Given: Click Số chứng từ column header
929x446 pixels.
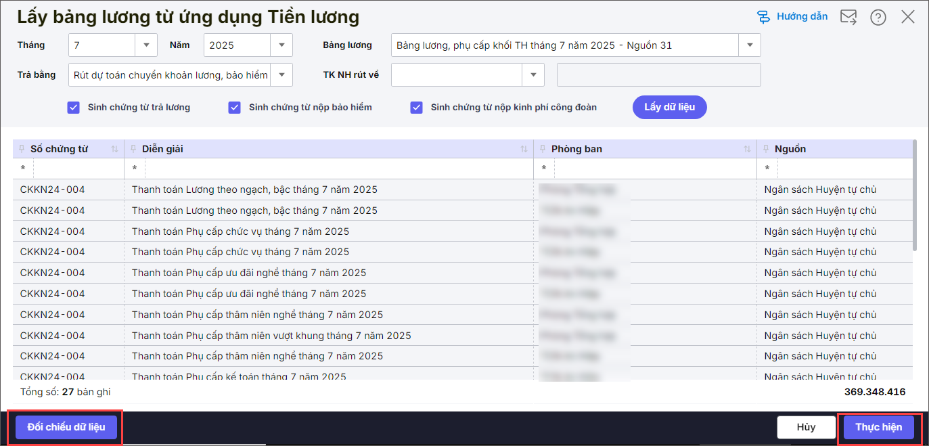Looking at the screenshot, I should 68,149.
